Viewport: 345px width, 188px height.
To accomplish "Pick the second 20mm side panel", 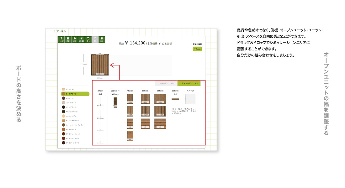I will tap(100, 114).
